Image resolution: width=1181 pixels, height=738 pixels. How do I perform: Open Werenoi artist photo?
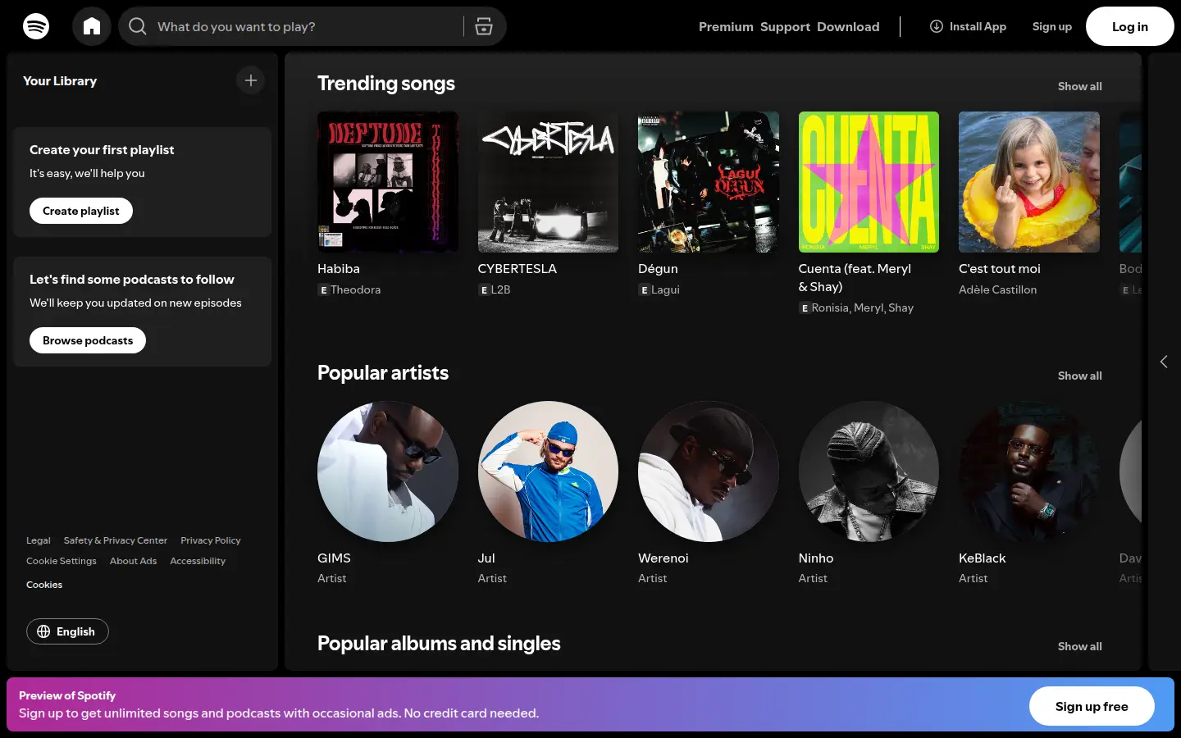click(709, 471)
